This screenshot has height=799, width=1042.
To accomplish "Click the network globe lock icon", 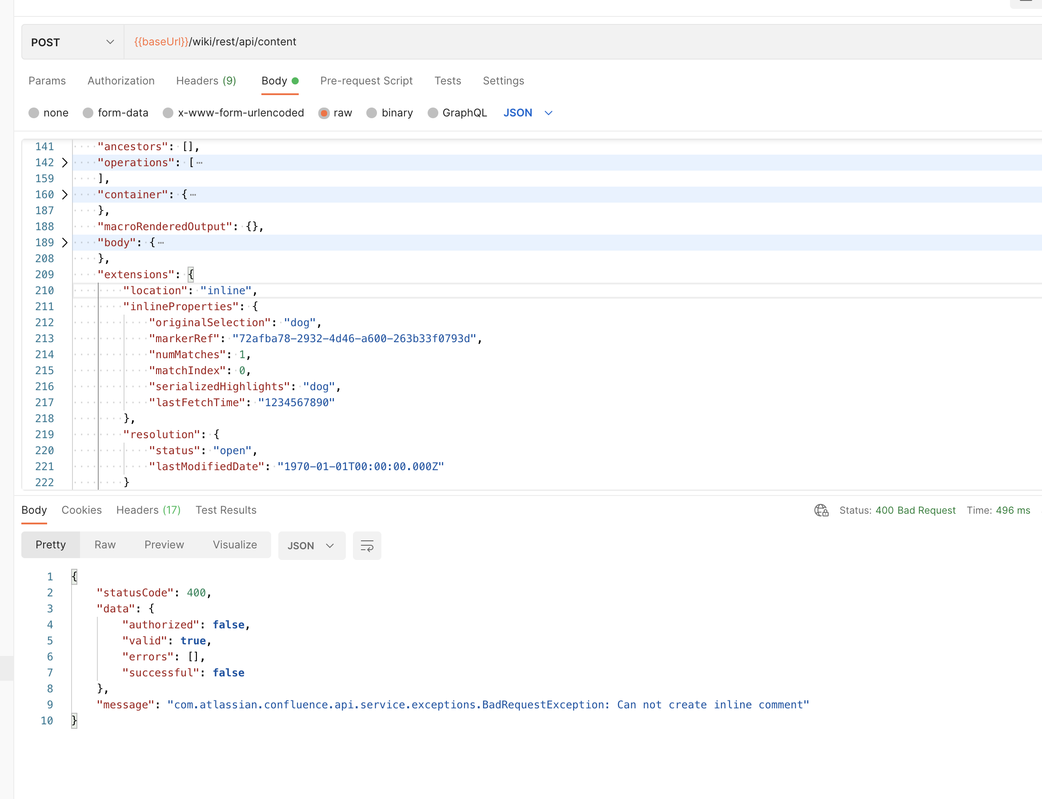I will [x=821, y=510].
